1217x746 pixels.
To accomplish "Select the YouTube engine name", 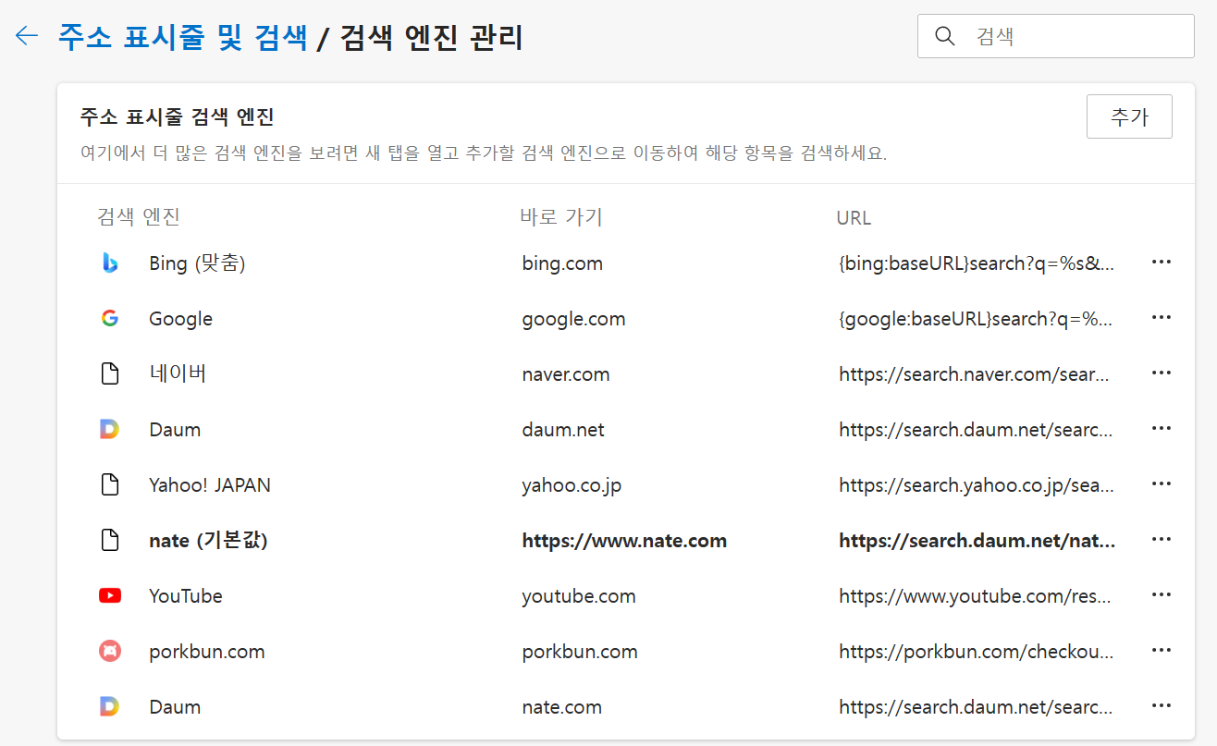I will [186, 596].
